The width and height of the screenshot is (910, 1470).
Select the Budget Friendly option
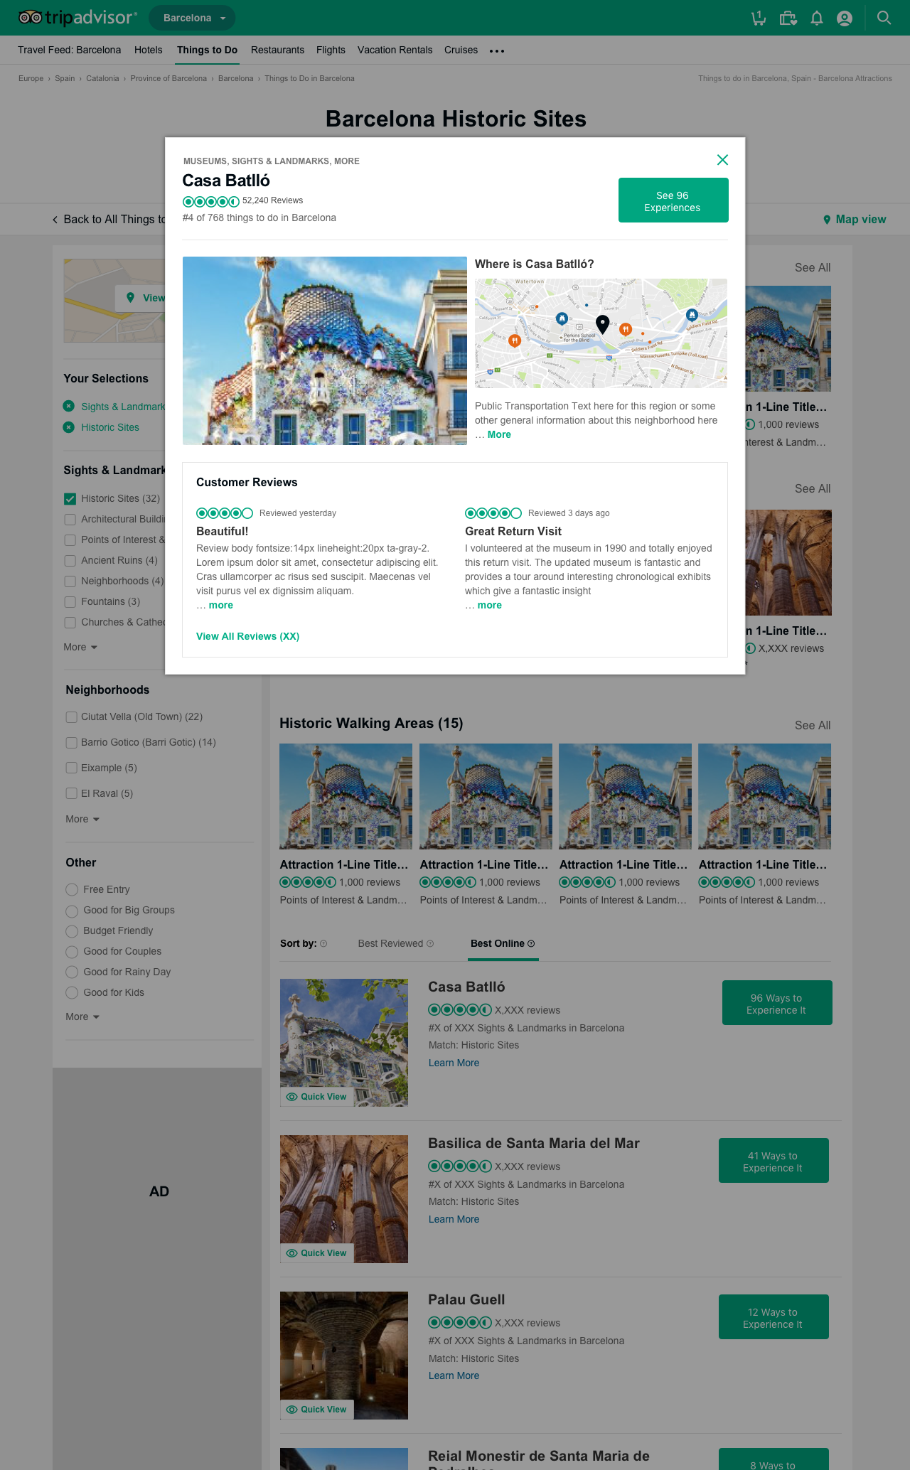click(x=72, y=931)
